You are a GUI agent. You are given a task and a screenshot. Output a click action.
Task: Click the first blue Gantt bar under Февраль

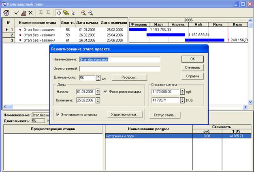(x=138, y=30)
